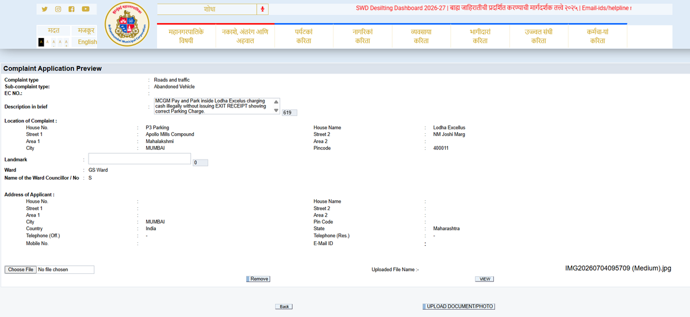The height and width of the screenshot is (317, 690).
Task: Open the मदत help link
Action: pyautogui.click(x=53, y=30)
